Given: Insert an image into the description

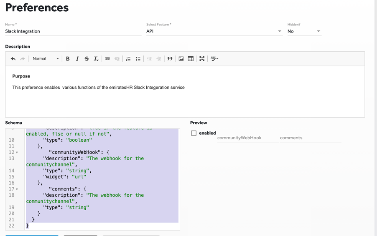Looking at the screenshot, I should pyautogui.click(x=181, y=59).
